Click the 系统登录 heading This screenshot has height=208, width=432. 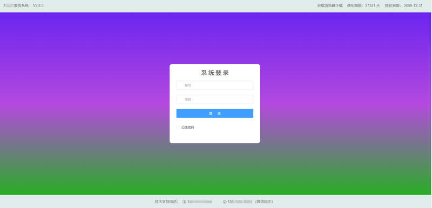pyautogui.click(x=215, y=73)
